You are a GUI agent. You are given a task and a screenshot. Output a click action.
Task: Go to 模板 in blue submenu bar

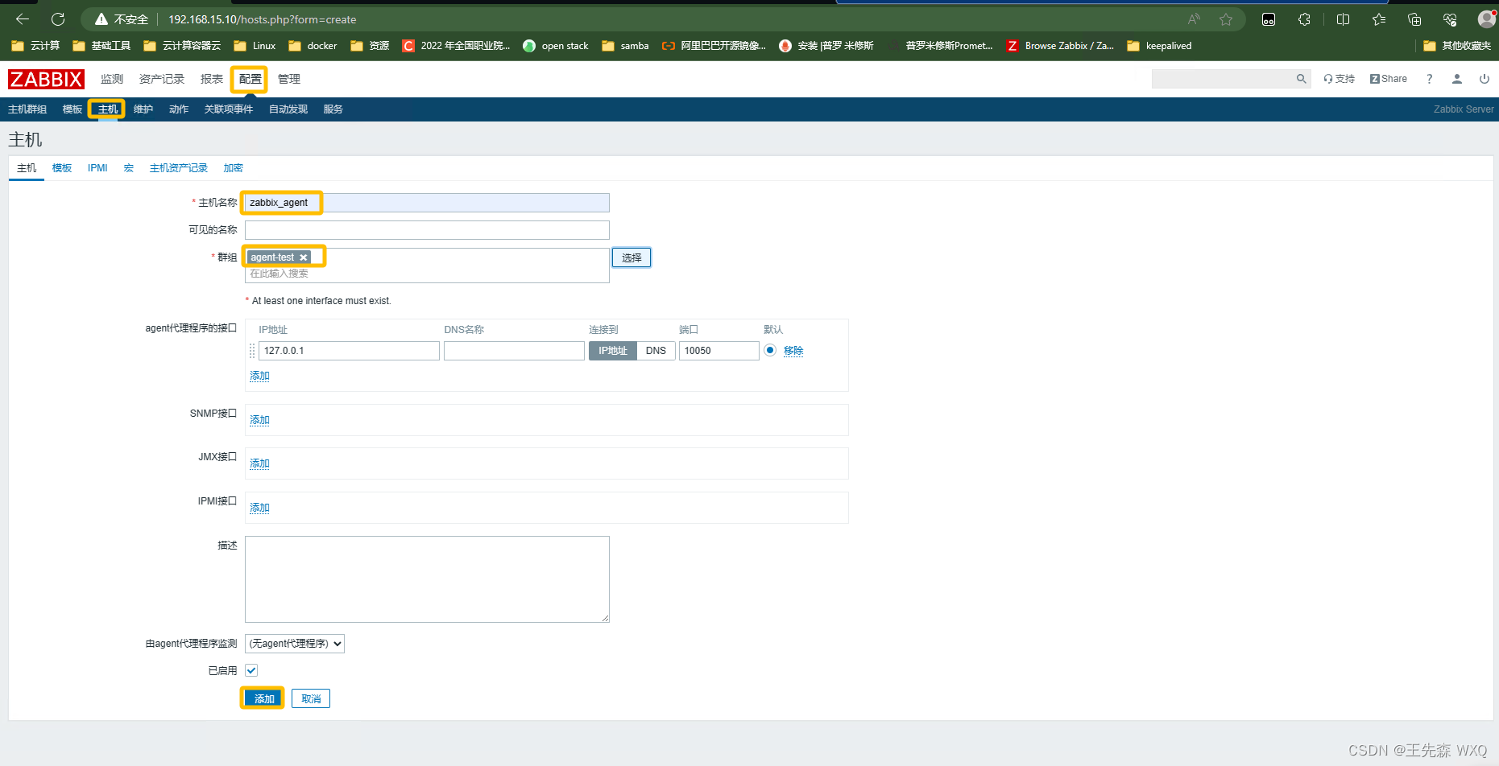point(72,109)
